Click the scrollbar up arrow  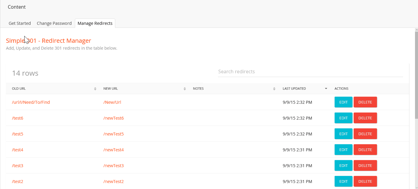click(416, 30)
